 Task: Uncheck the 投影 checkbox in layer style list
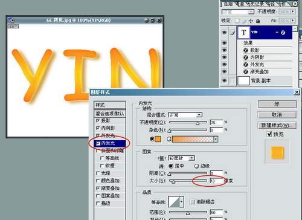pos(98,120)
